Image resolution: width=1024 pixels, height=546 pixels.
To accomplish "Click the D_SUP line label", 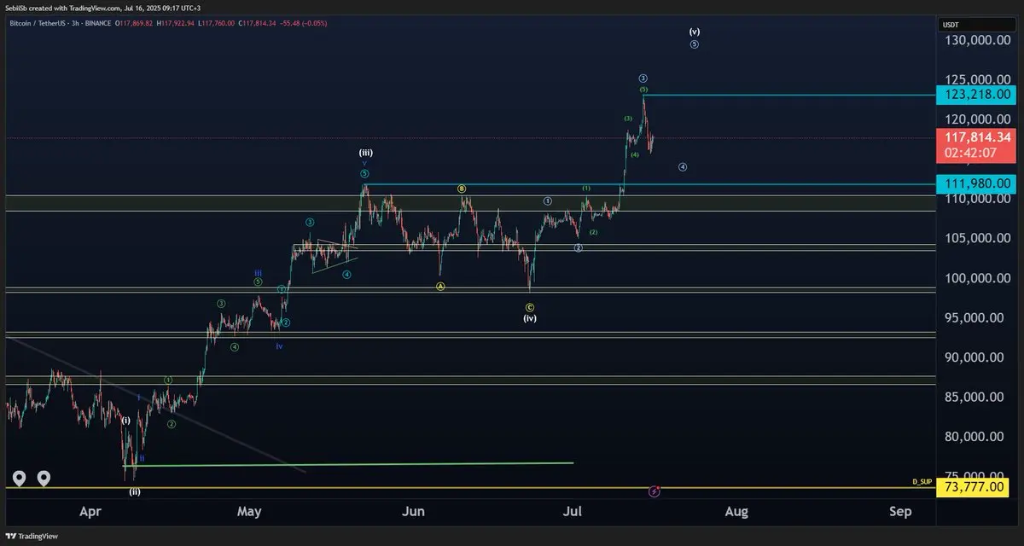I will pyautogui.click(x=922, y=482).
